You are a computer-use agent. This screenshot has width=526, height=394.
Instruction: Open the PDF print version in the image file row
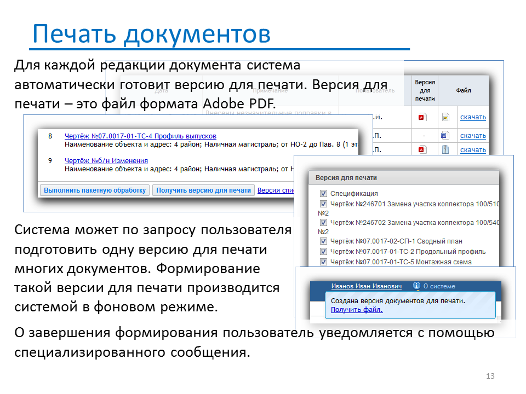tap(422, 117)
